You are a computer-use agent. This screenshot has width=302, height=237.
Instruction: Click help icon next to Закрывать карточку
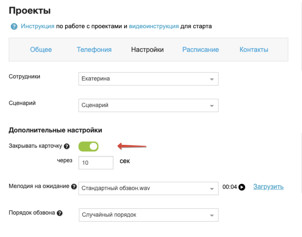click(67, 147)
